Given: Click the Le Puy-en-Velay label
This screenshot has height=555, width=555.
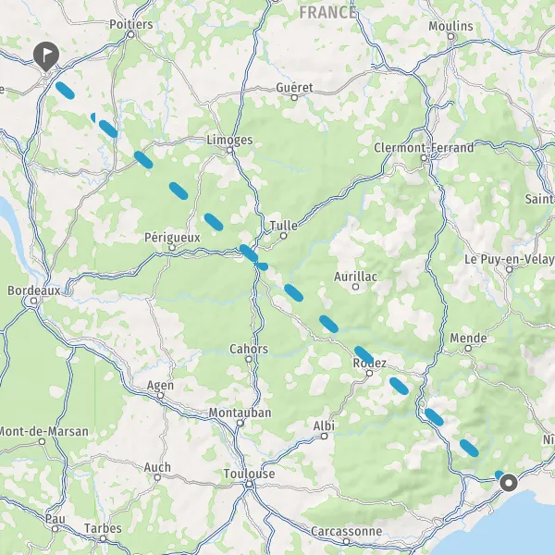Looking at the screenshot, I should click(x=509, y=259).
